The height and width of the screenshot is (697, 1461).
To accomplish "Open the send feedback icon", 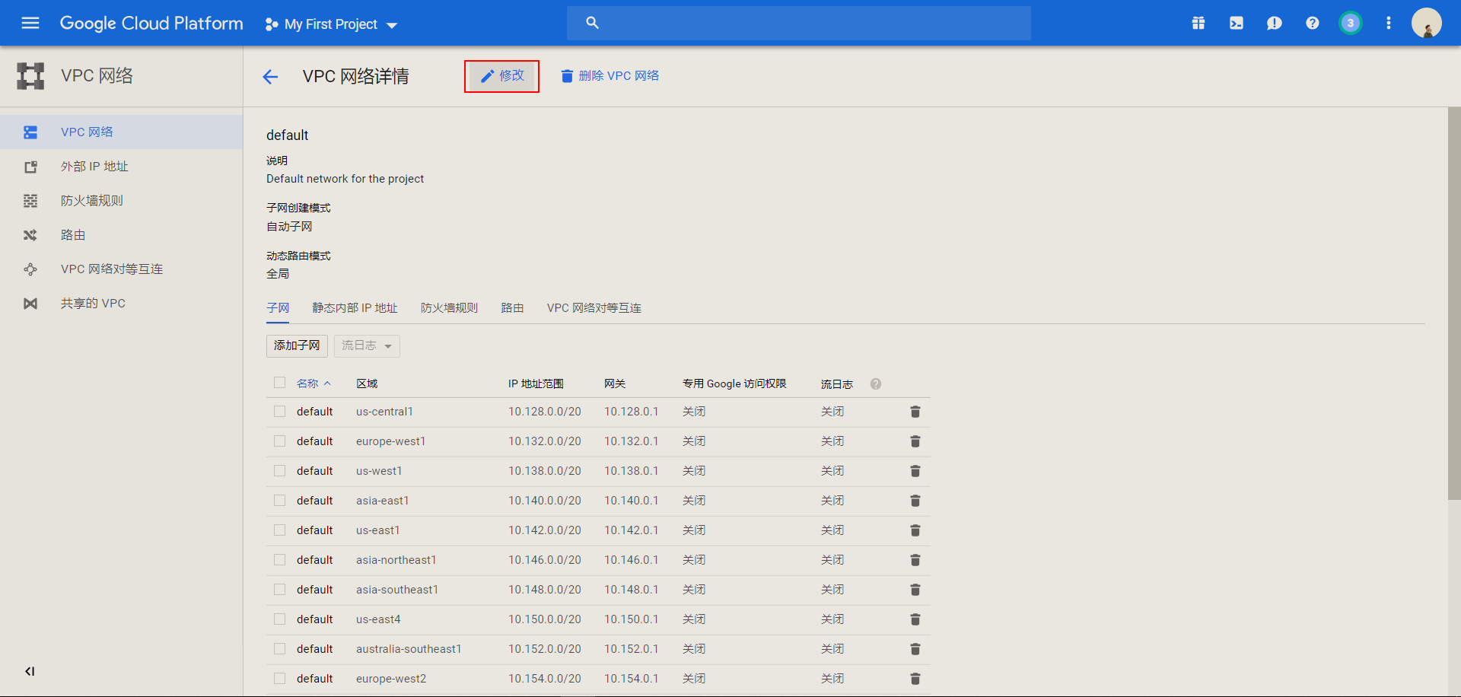I will pyautogui.click(x=1275, y=23).
